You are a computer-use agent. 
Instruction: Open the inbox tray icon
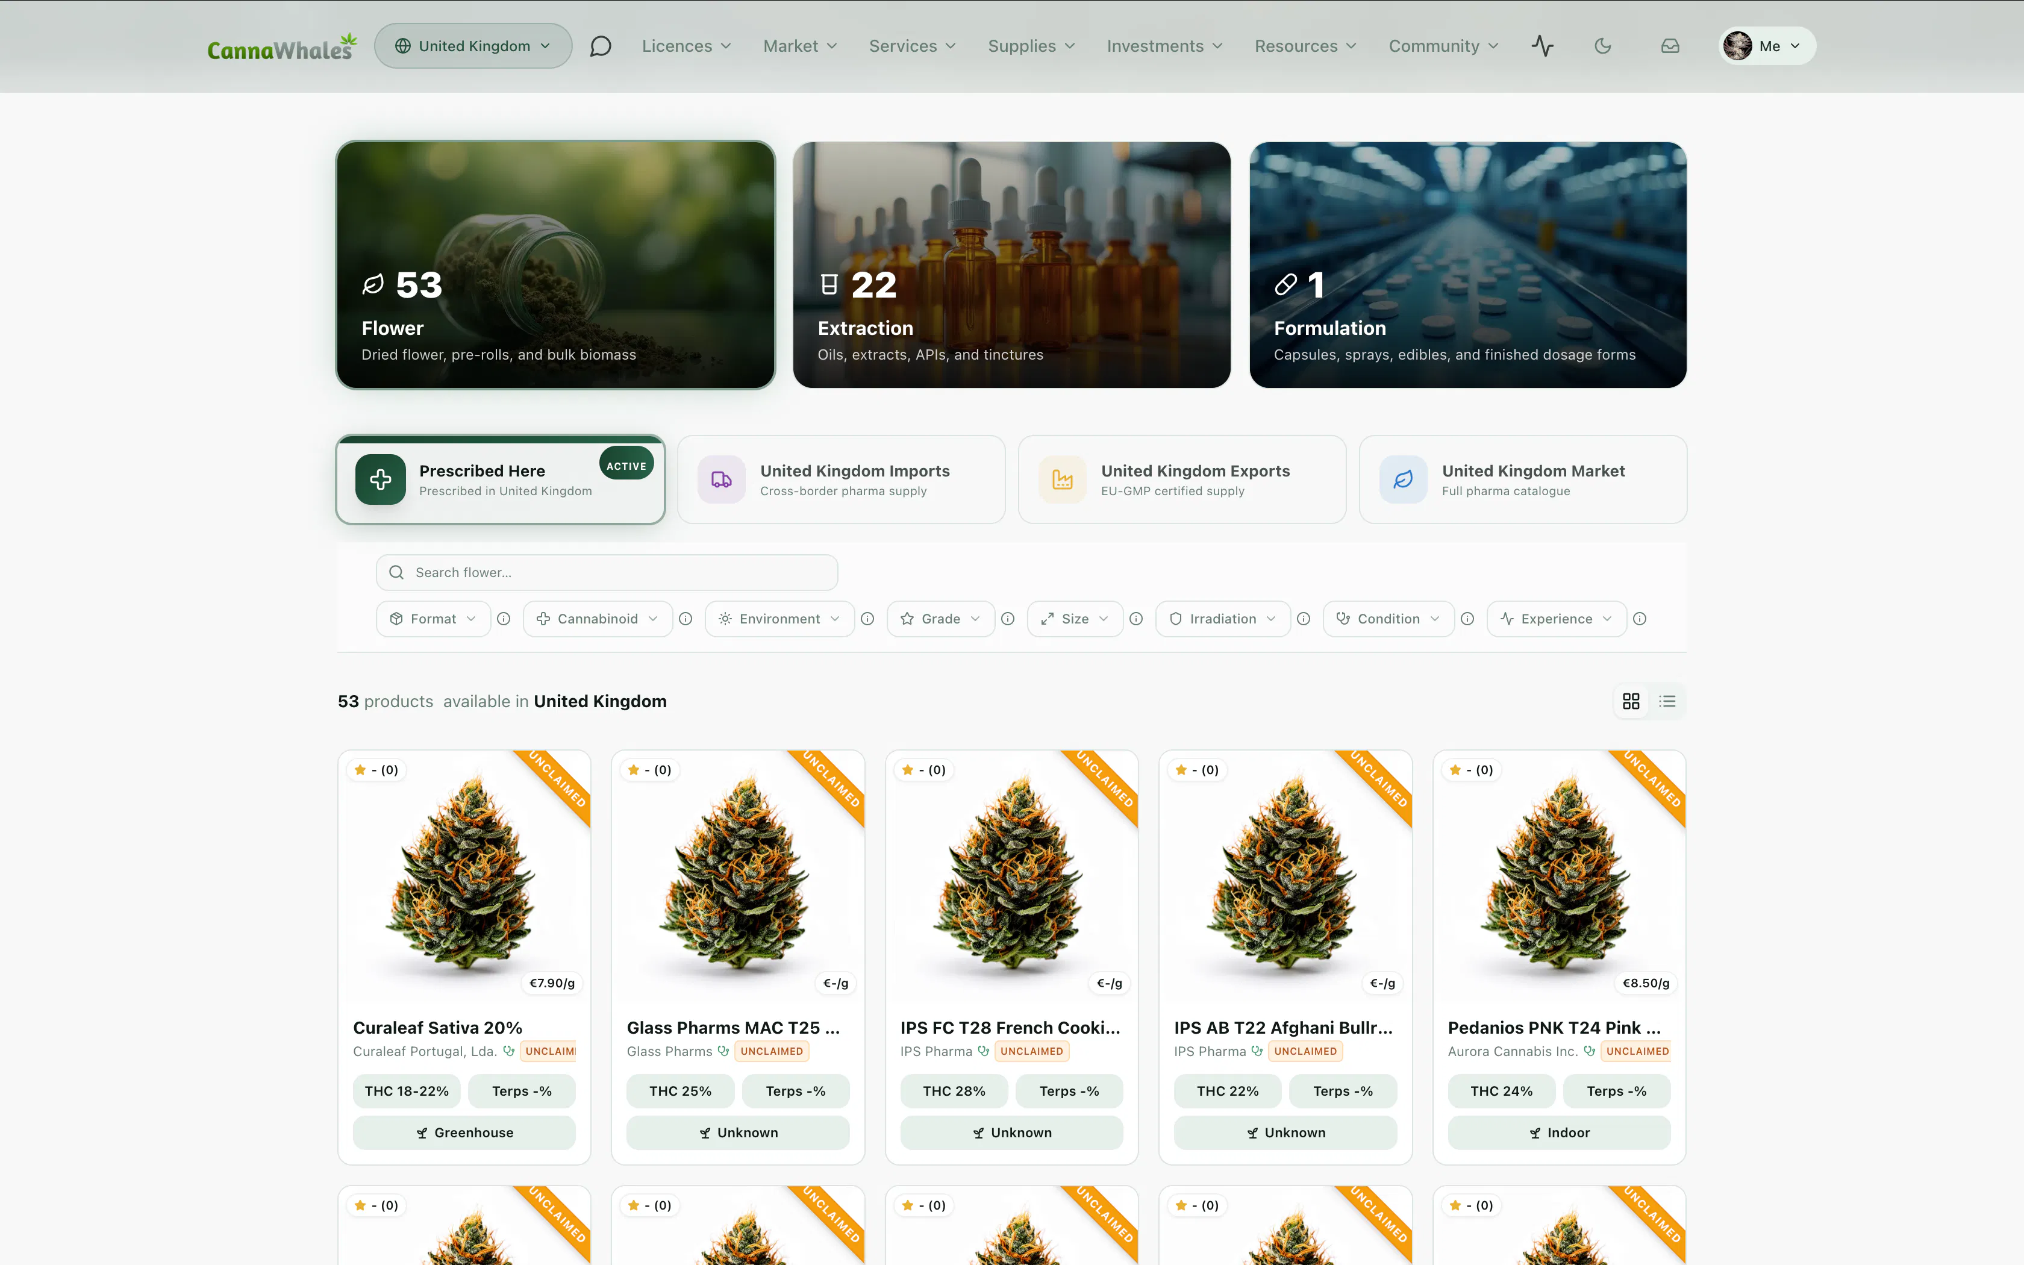(1670, 46)
